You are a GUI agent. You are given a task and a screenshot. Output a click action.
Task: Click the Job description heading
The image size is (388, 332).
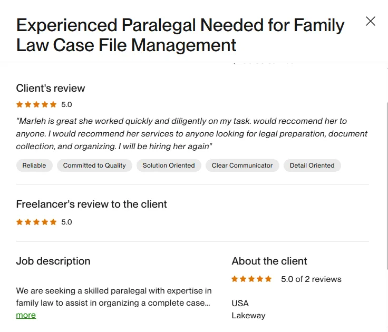point(53,261)
